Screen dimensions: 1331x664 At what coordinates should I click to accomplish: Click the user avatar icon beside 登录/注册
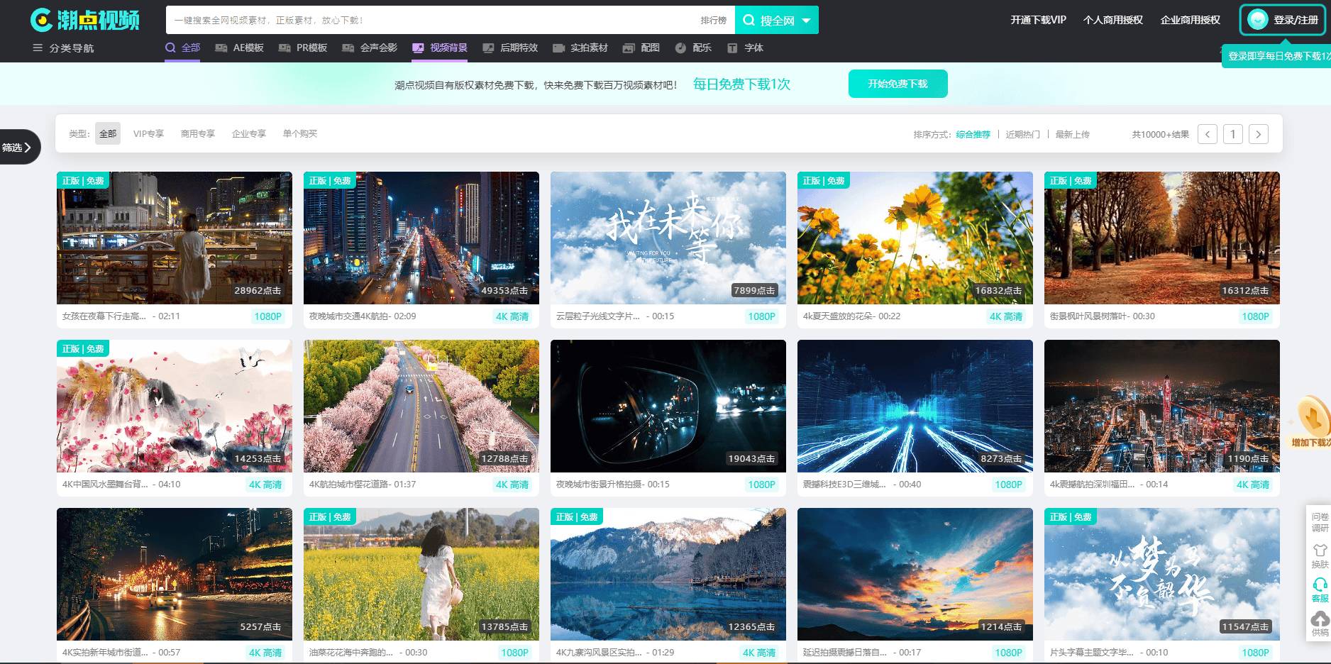pos(1258,20)
